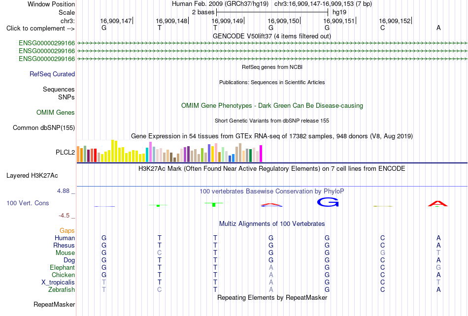468x316 pixels.
Task: Open the RefSeq Curated track label
Action: (x=52, y=74)
